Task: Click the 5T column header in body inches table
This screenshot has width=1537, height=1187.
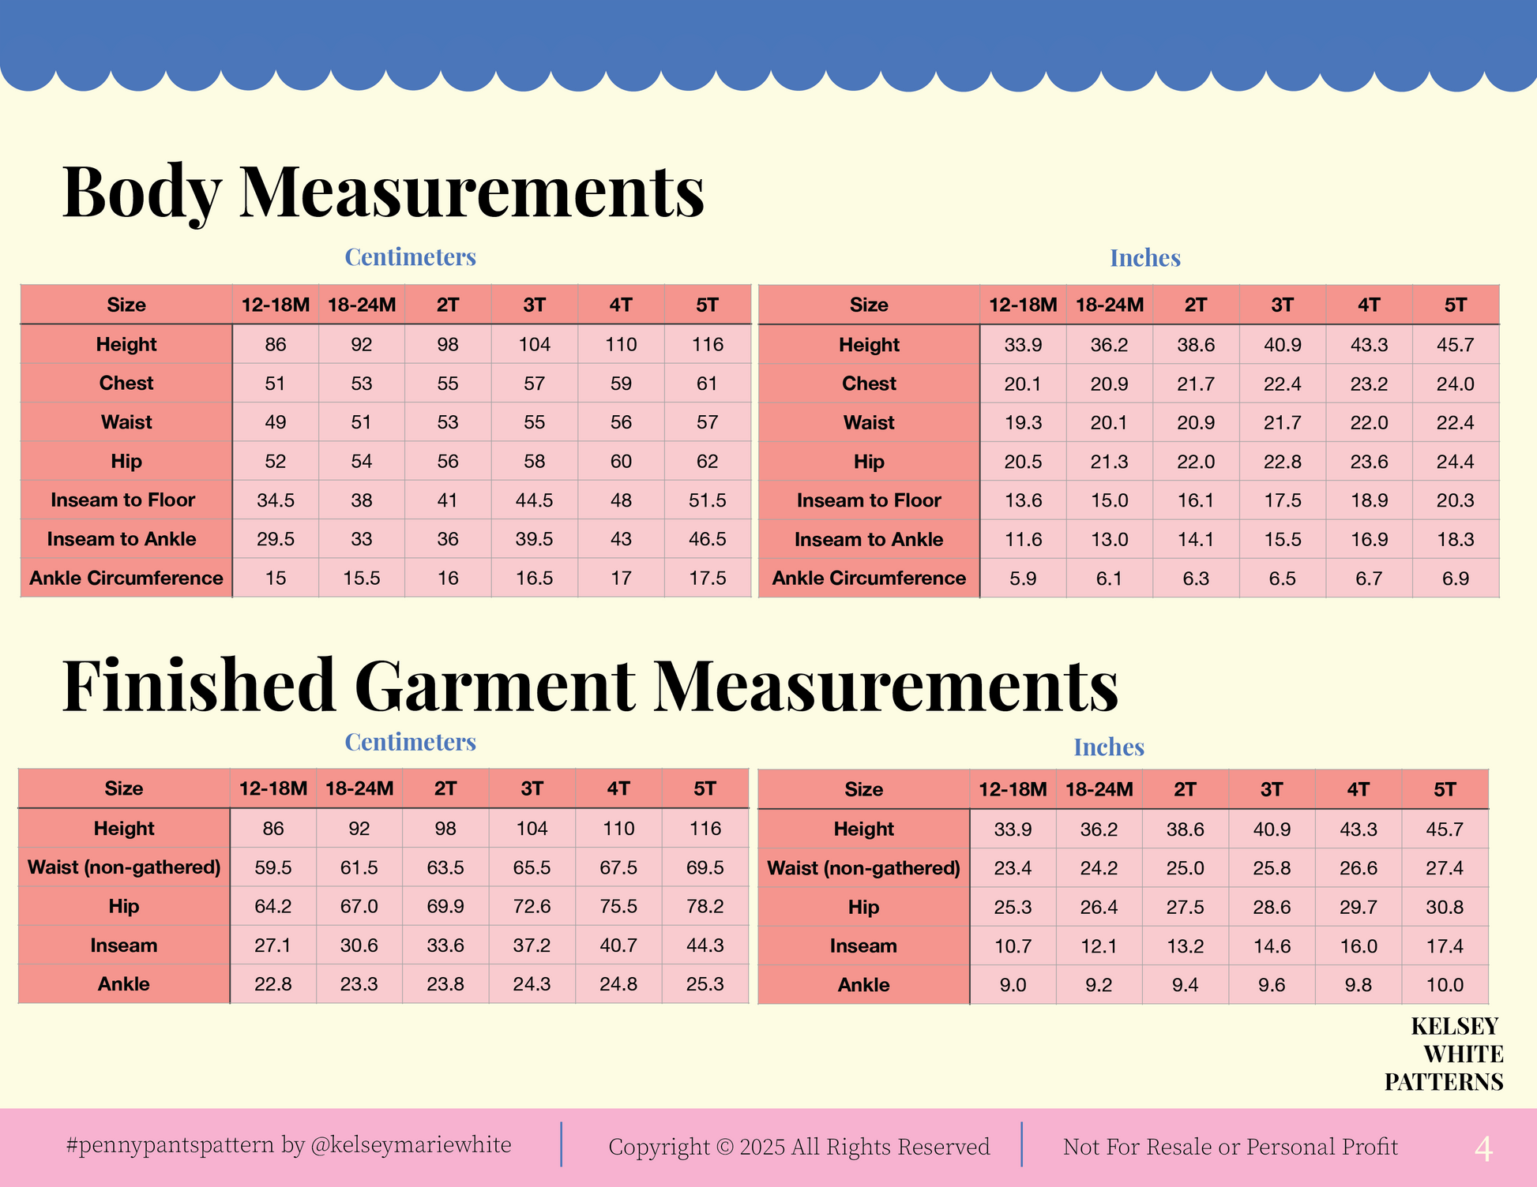Action: pos(1455,305)
